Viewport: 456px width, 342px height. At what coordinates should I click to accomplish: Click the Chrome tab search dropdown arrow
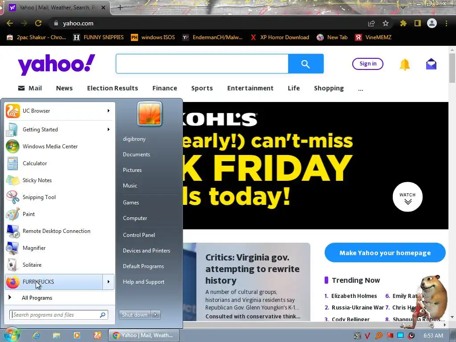pos(403,7)
